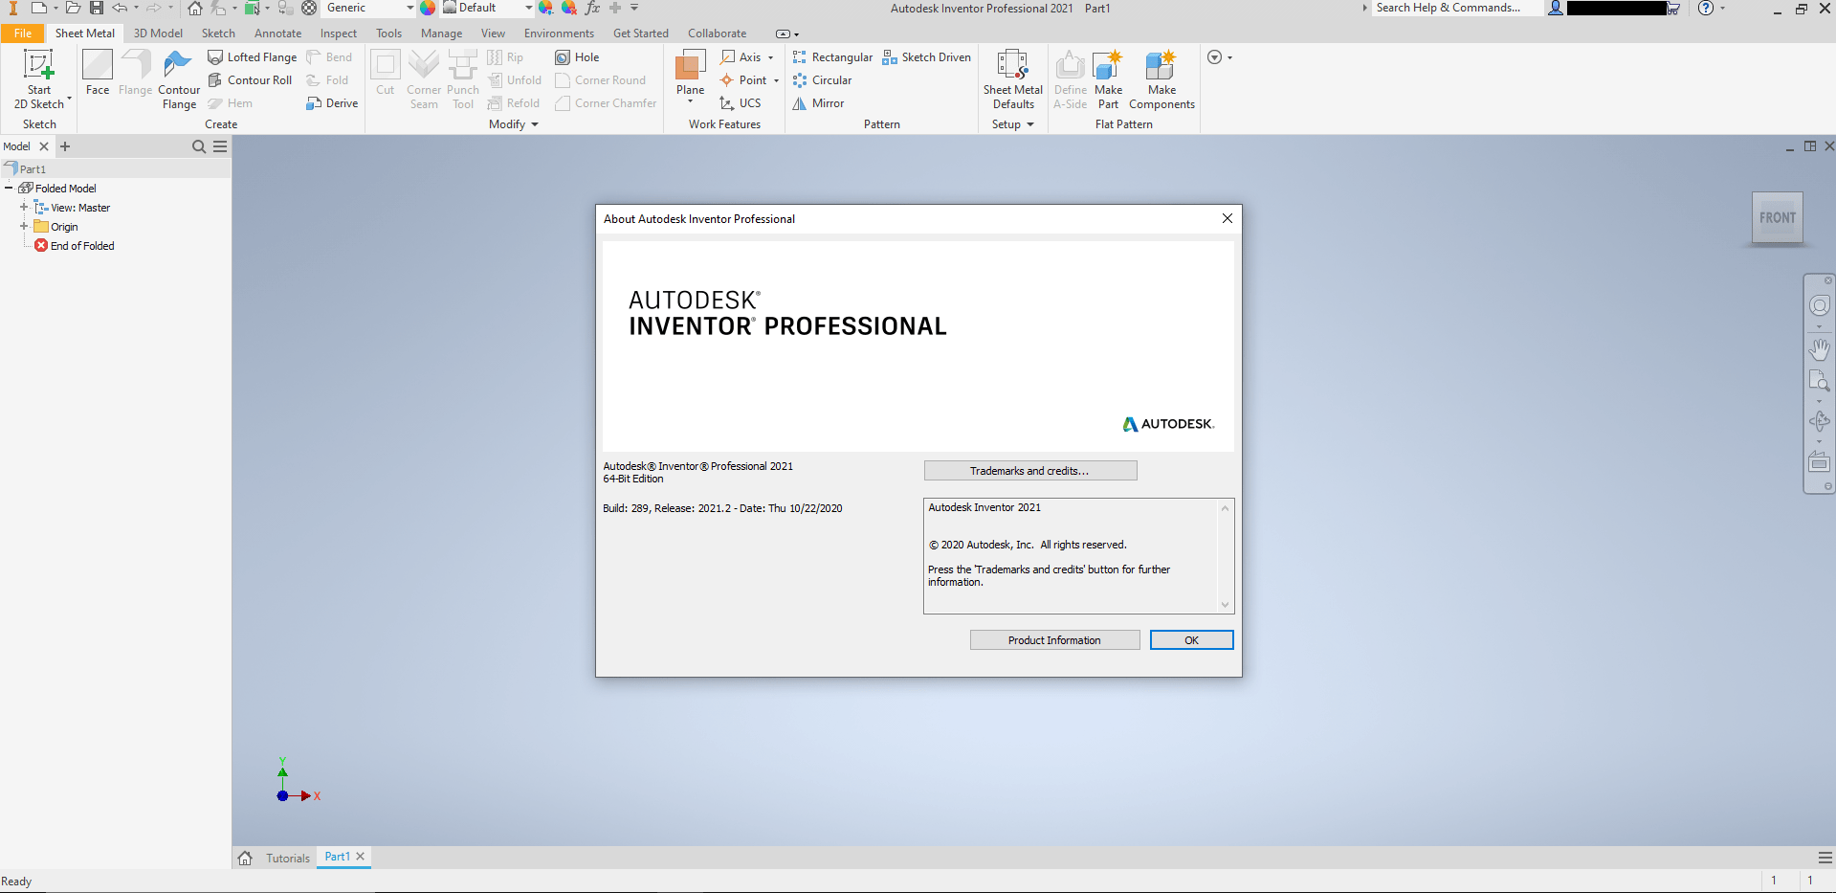Viewport: 1836px width, 893px height.
Task: Open the Inspect ribbon tab
Action: point(339,33)
